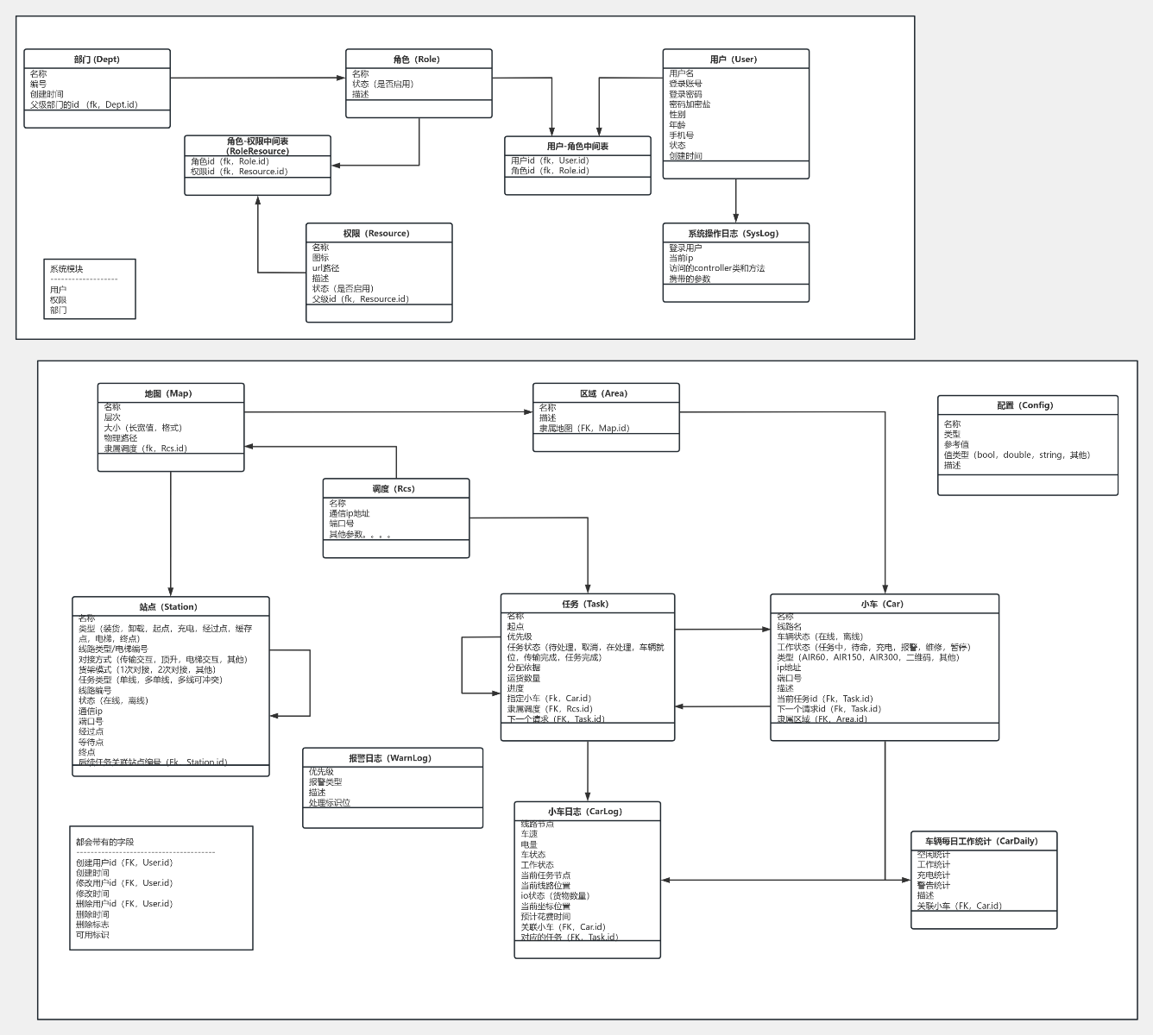The width and height of the screenshot is (1153, 1035).
Task: Click the 区域 (Area) table title
Action: pyautogui.click(x=606, y=393)
